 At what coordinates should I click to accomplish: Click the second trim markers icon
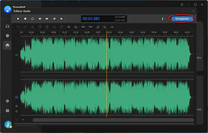(x=90, y=27)
